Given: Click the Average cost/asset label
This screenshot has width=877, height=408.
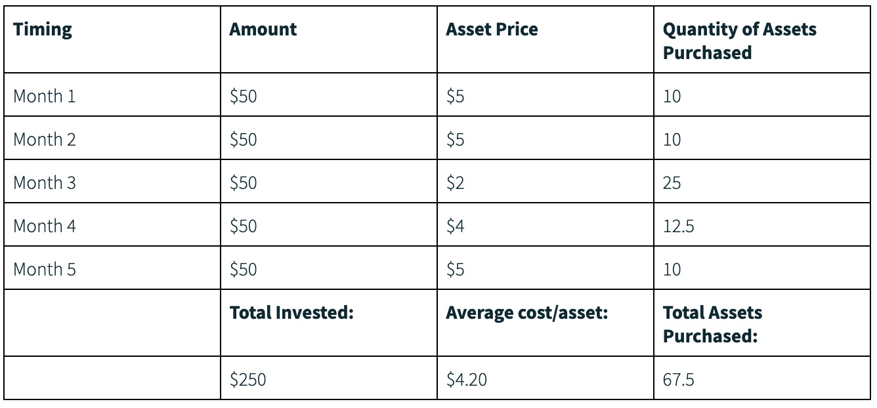Looking at the screenshot, I should tap(526, 313).
